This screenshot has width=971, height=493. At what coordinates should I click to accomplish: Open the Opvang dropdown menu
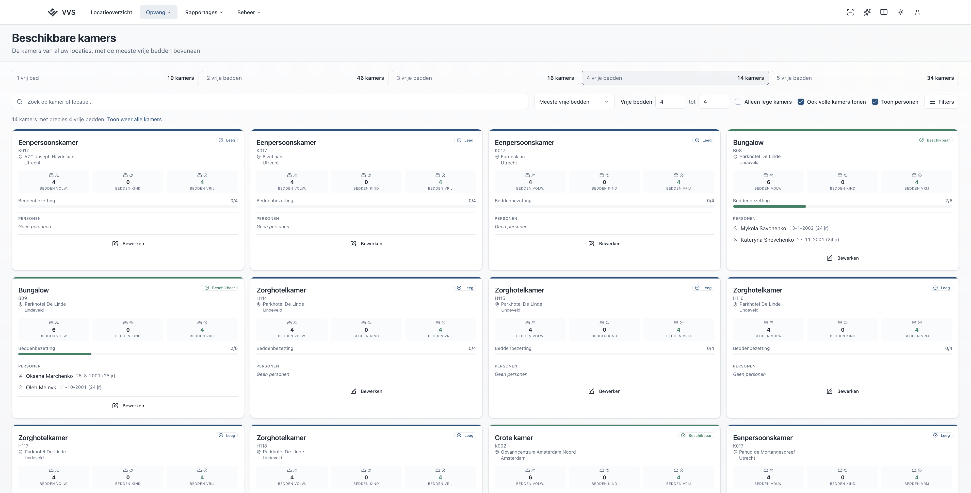158,12
